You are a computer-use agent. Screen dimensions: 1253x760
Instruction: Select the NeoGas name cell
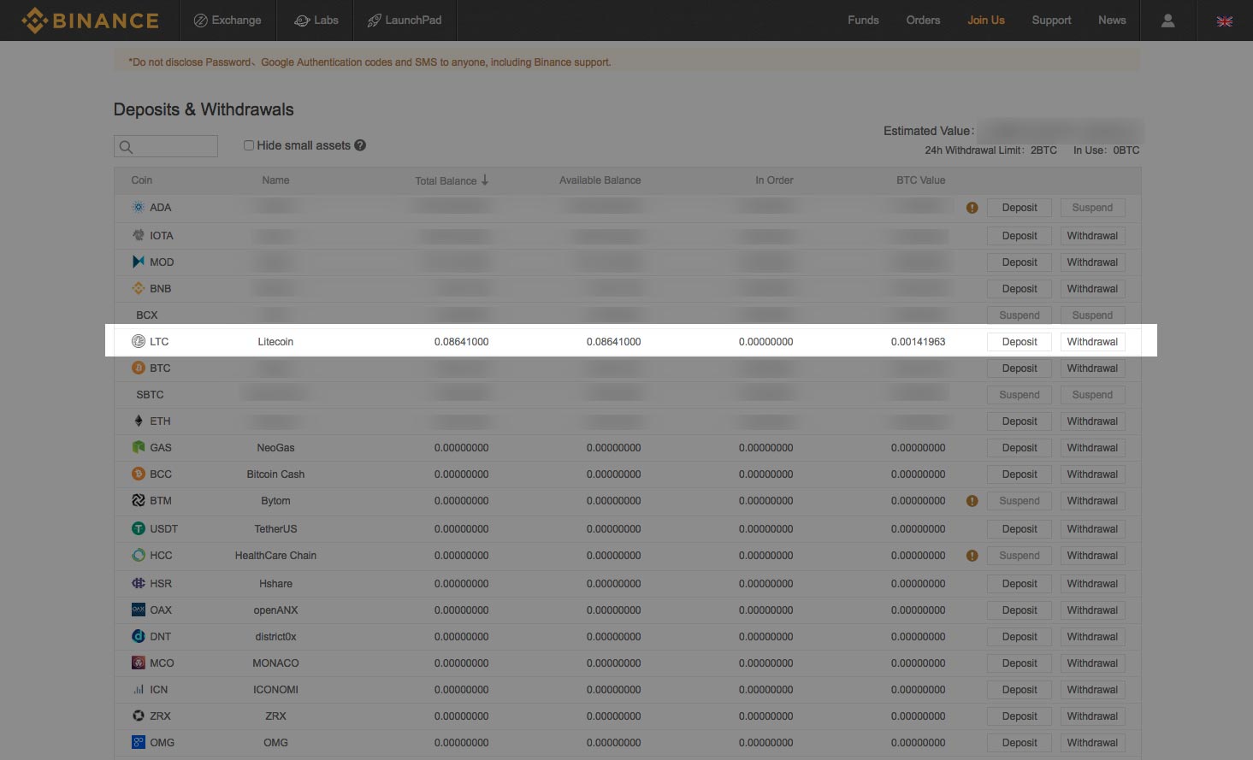275,447
